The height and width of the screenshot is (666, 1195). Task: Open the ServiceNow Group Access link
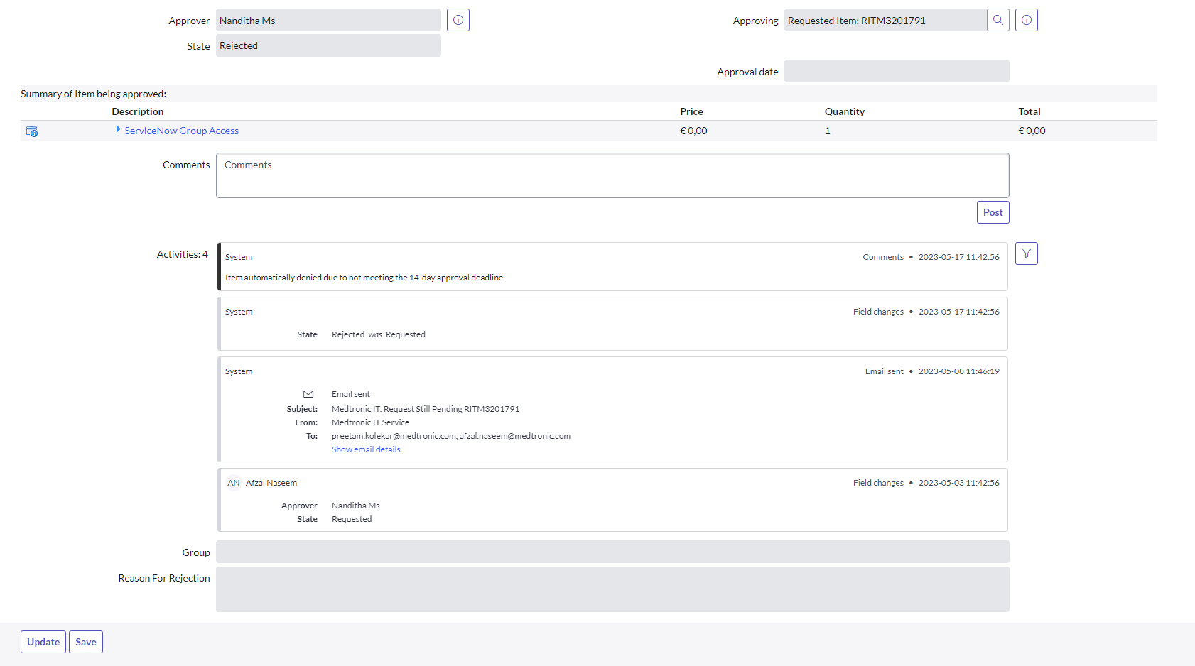tap(181, 131)
